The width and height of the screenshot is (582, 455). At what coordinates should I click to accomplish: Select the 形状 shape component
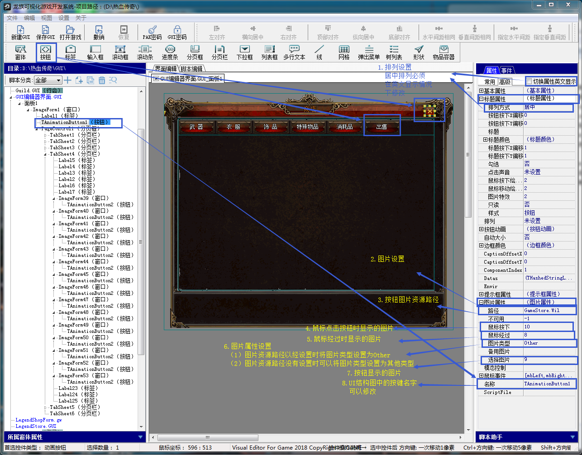pyautogui.click(x=419, y=52)
